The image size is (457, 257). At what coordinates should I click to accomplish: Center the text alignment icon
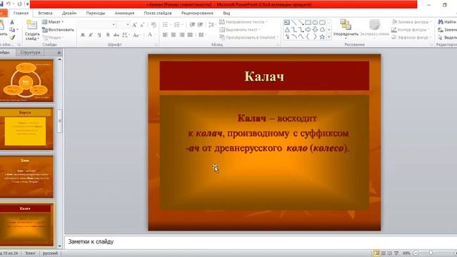click(x=174, y=35)
